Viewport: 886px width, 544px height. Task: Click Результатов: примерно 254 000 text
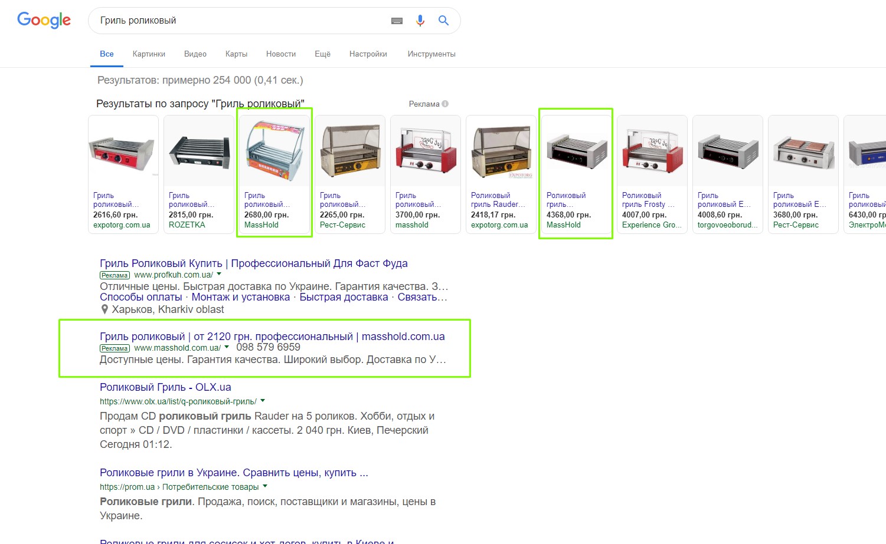pos(200,80)
